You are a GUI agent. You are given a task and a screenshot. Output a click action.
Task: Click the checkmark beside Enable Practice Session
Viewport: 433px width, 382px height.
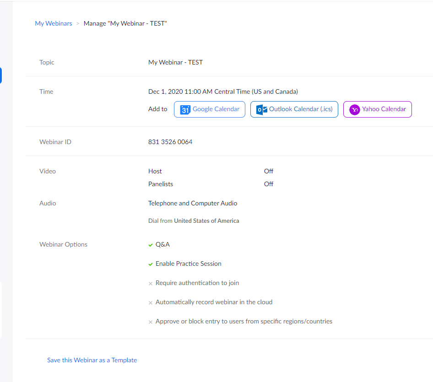pos(151,264)
